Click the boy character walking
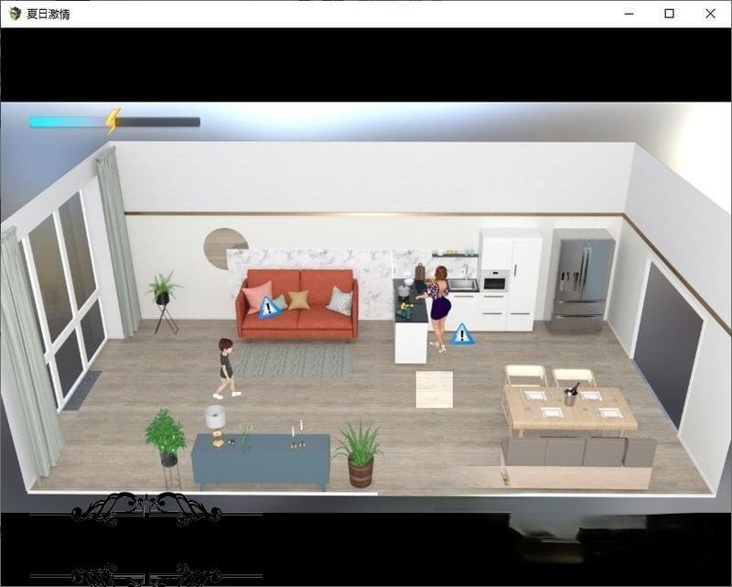The height and width of the screenshot is (587, 732). (x=226, y=368)
